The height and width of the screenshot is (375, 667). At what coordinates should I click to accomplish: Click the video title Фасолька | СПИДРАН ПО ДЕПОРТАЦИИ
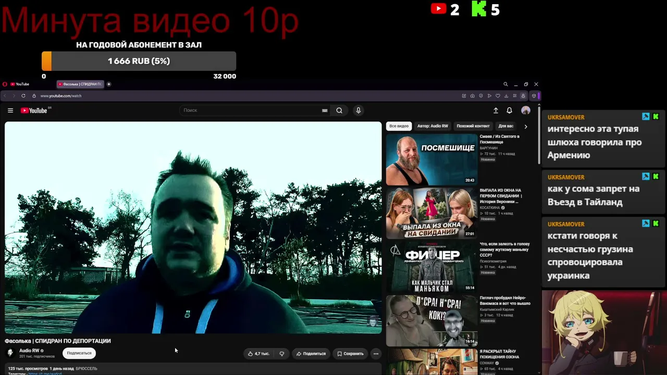pyautogui.click(x=58, y=341)
